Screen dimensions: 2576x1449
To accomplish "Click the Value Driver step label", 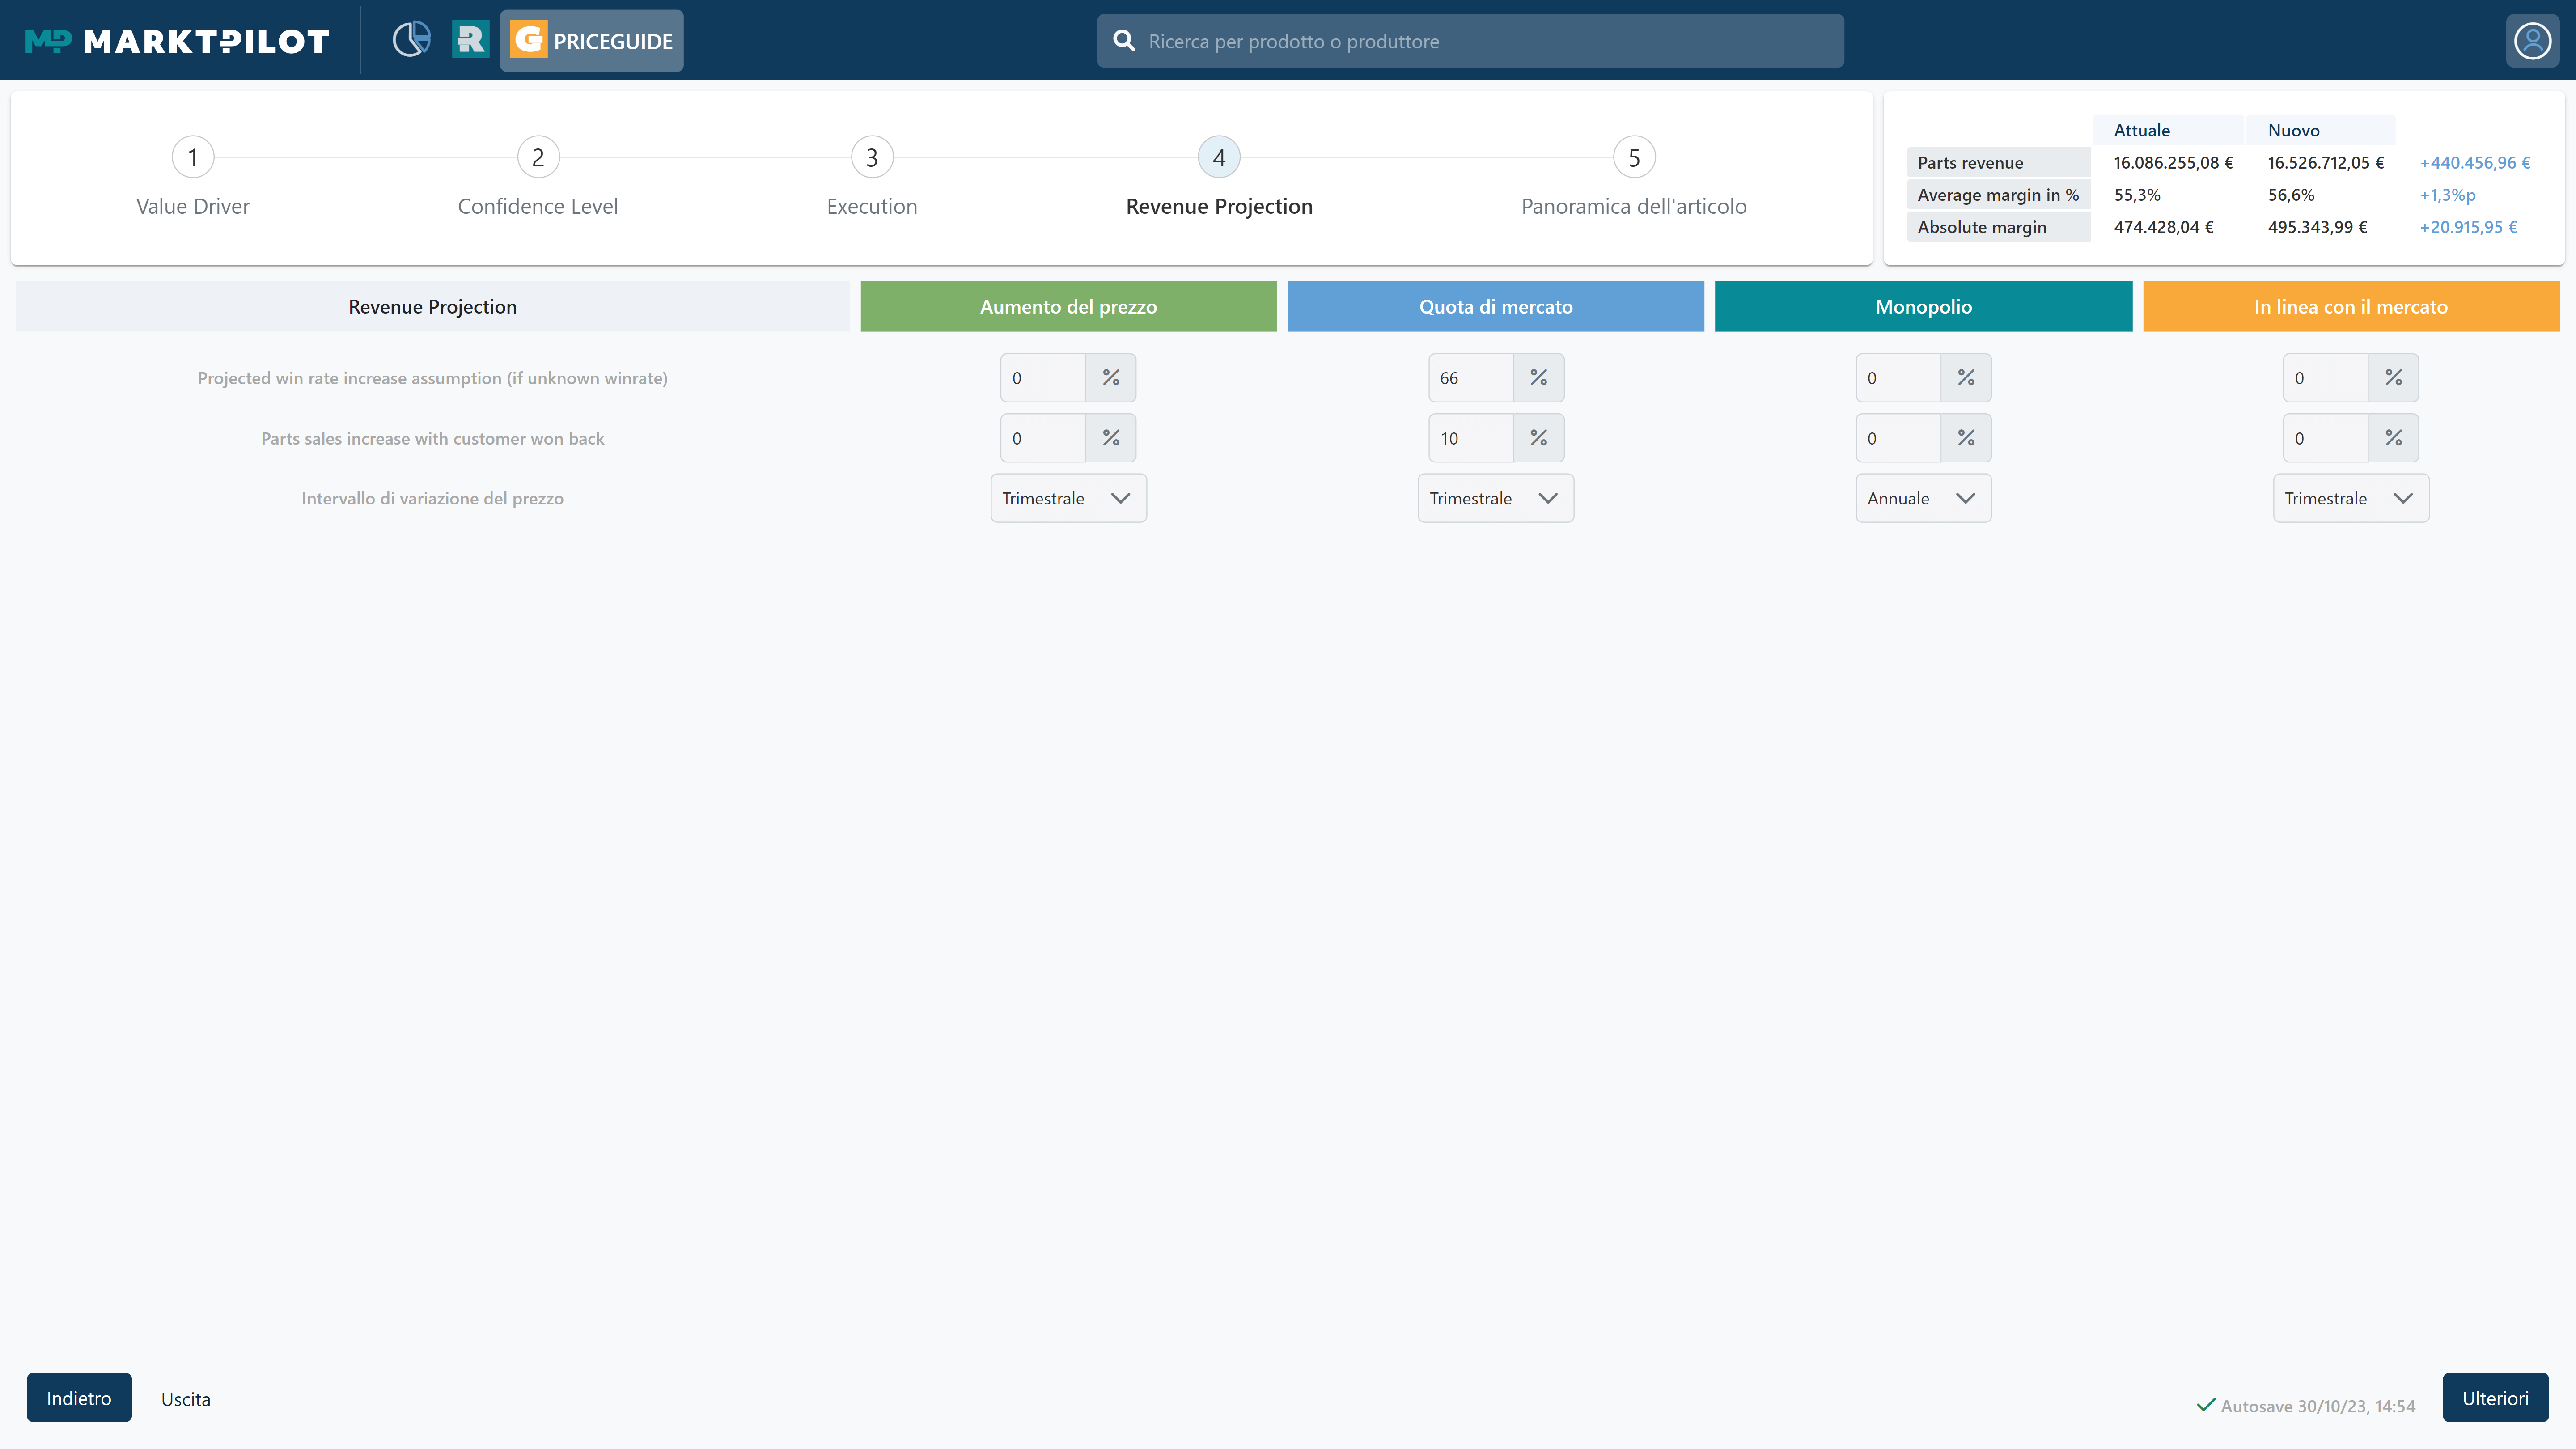I will [193, 206].
